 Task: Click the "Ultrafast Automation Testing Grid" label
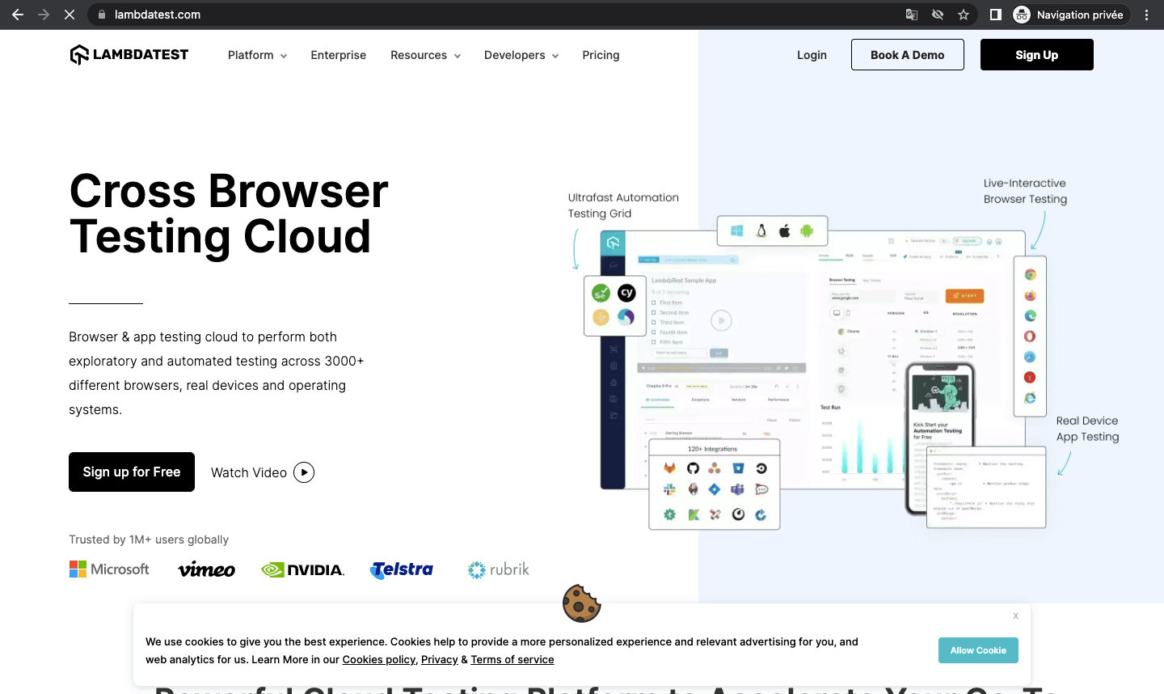tap(623, 205)
